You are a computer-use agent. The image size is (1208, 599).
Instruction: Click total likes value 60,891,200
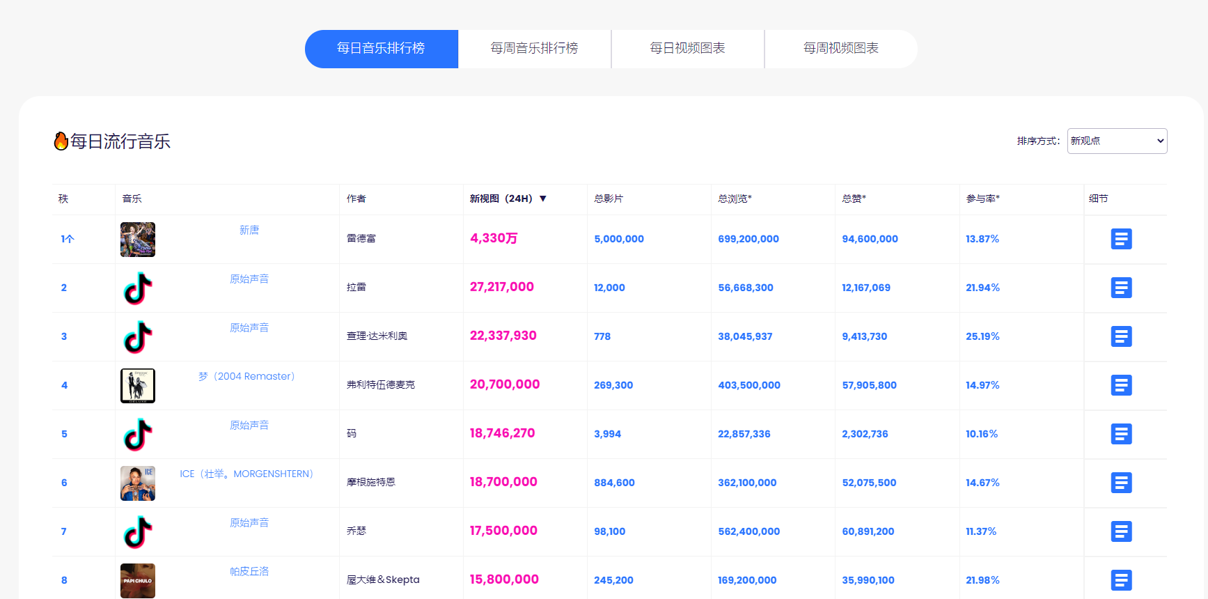click(x=868, y=531)
